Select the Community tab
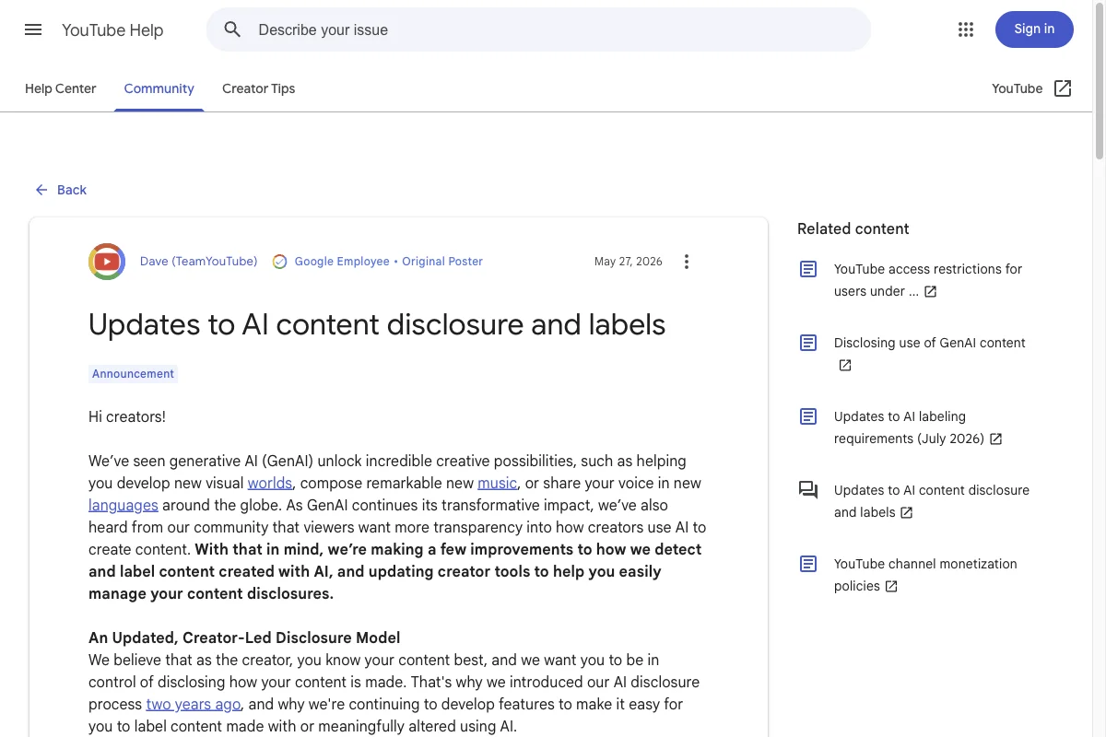The height and width of the screenshot is (737, 1106). (x=159, y=88)
